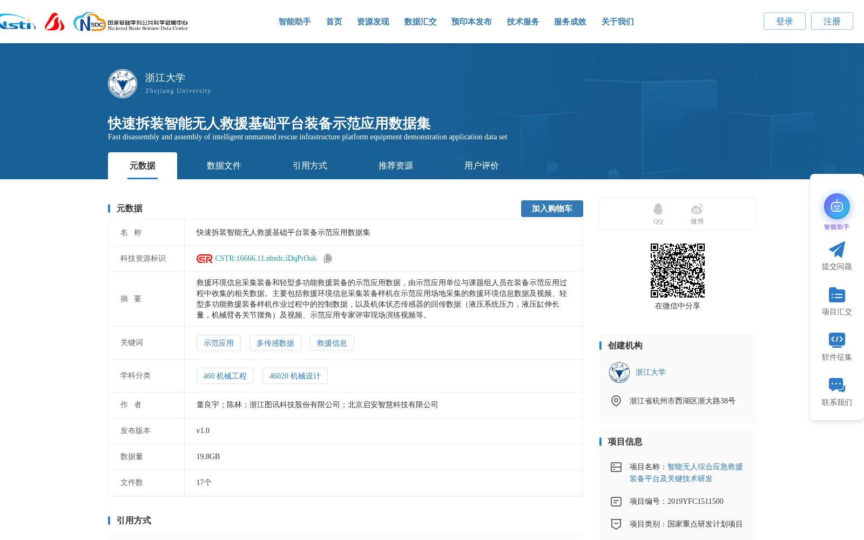864x540 pixels.
Task: Click the address 浙江省杭州市西湖区浙大路38号
Action: pyautogui.click(x=683, y=401)
